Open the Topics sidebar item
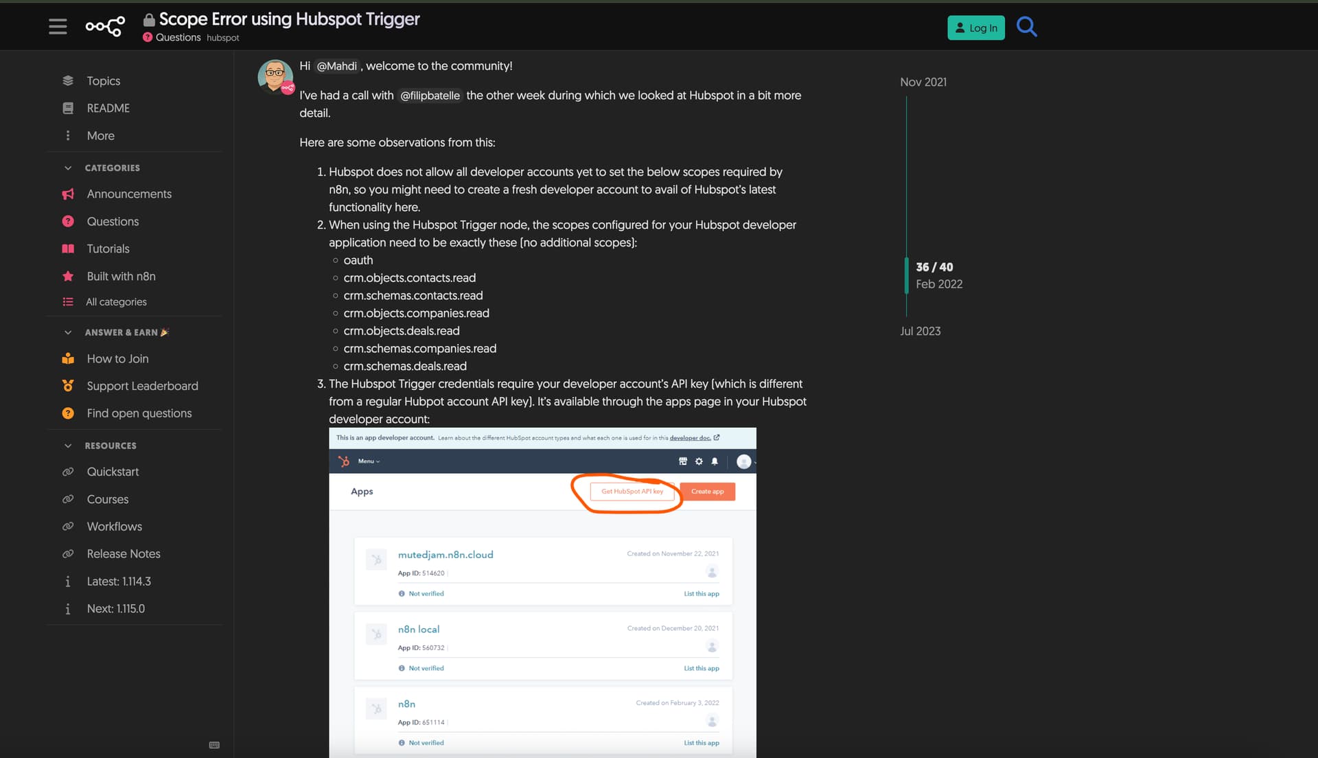1318x758 pixels. pyautogui.click(x=103, y=81)
